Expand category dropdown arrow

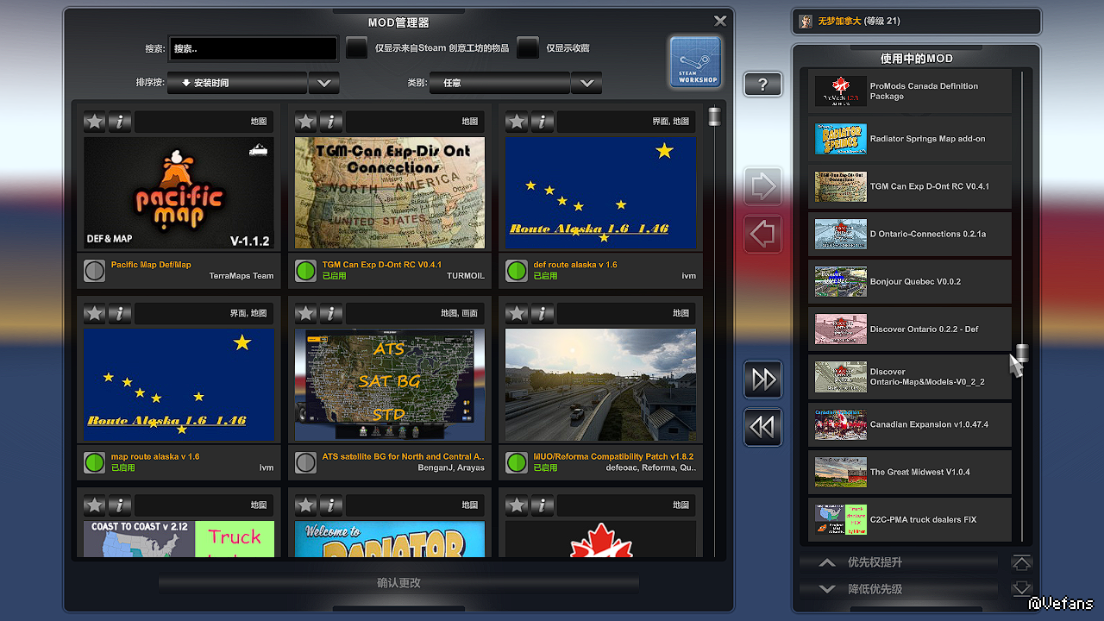[586, 84]
